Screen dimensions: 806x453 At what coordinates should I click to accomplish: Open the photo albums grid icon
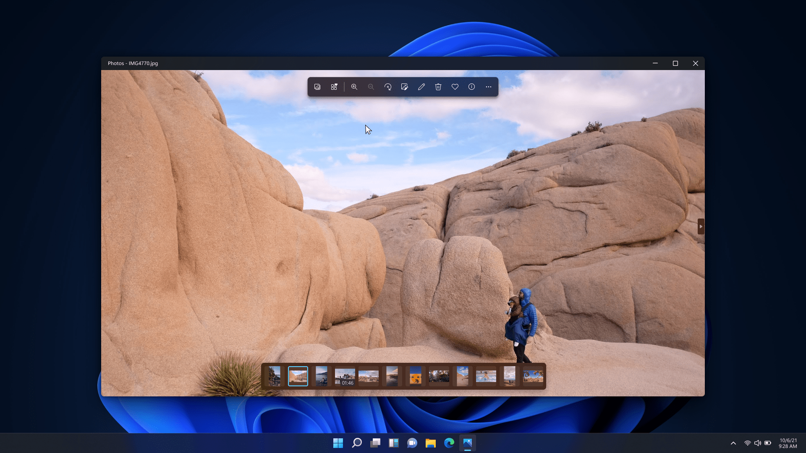[x=334, y=87]
